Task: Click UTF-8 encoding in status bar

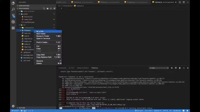Action: point(165,111)
